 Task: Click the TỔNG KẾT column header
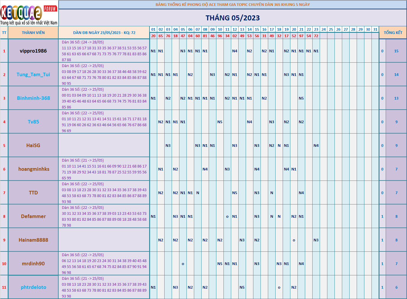(x=393, y=33)
